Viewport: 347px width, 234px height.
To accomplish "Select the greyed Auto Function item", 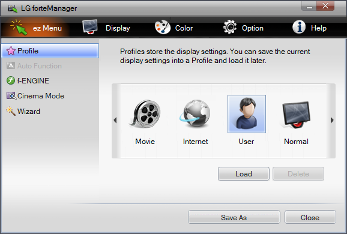I will [50, 65].
